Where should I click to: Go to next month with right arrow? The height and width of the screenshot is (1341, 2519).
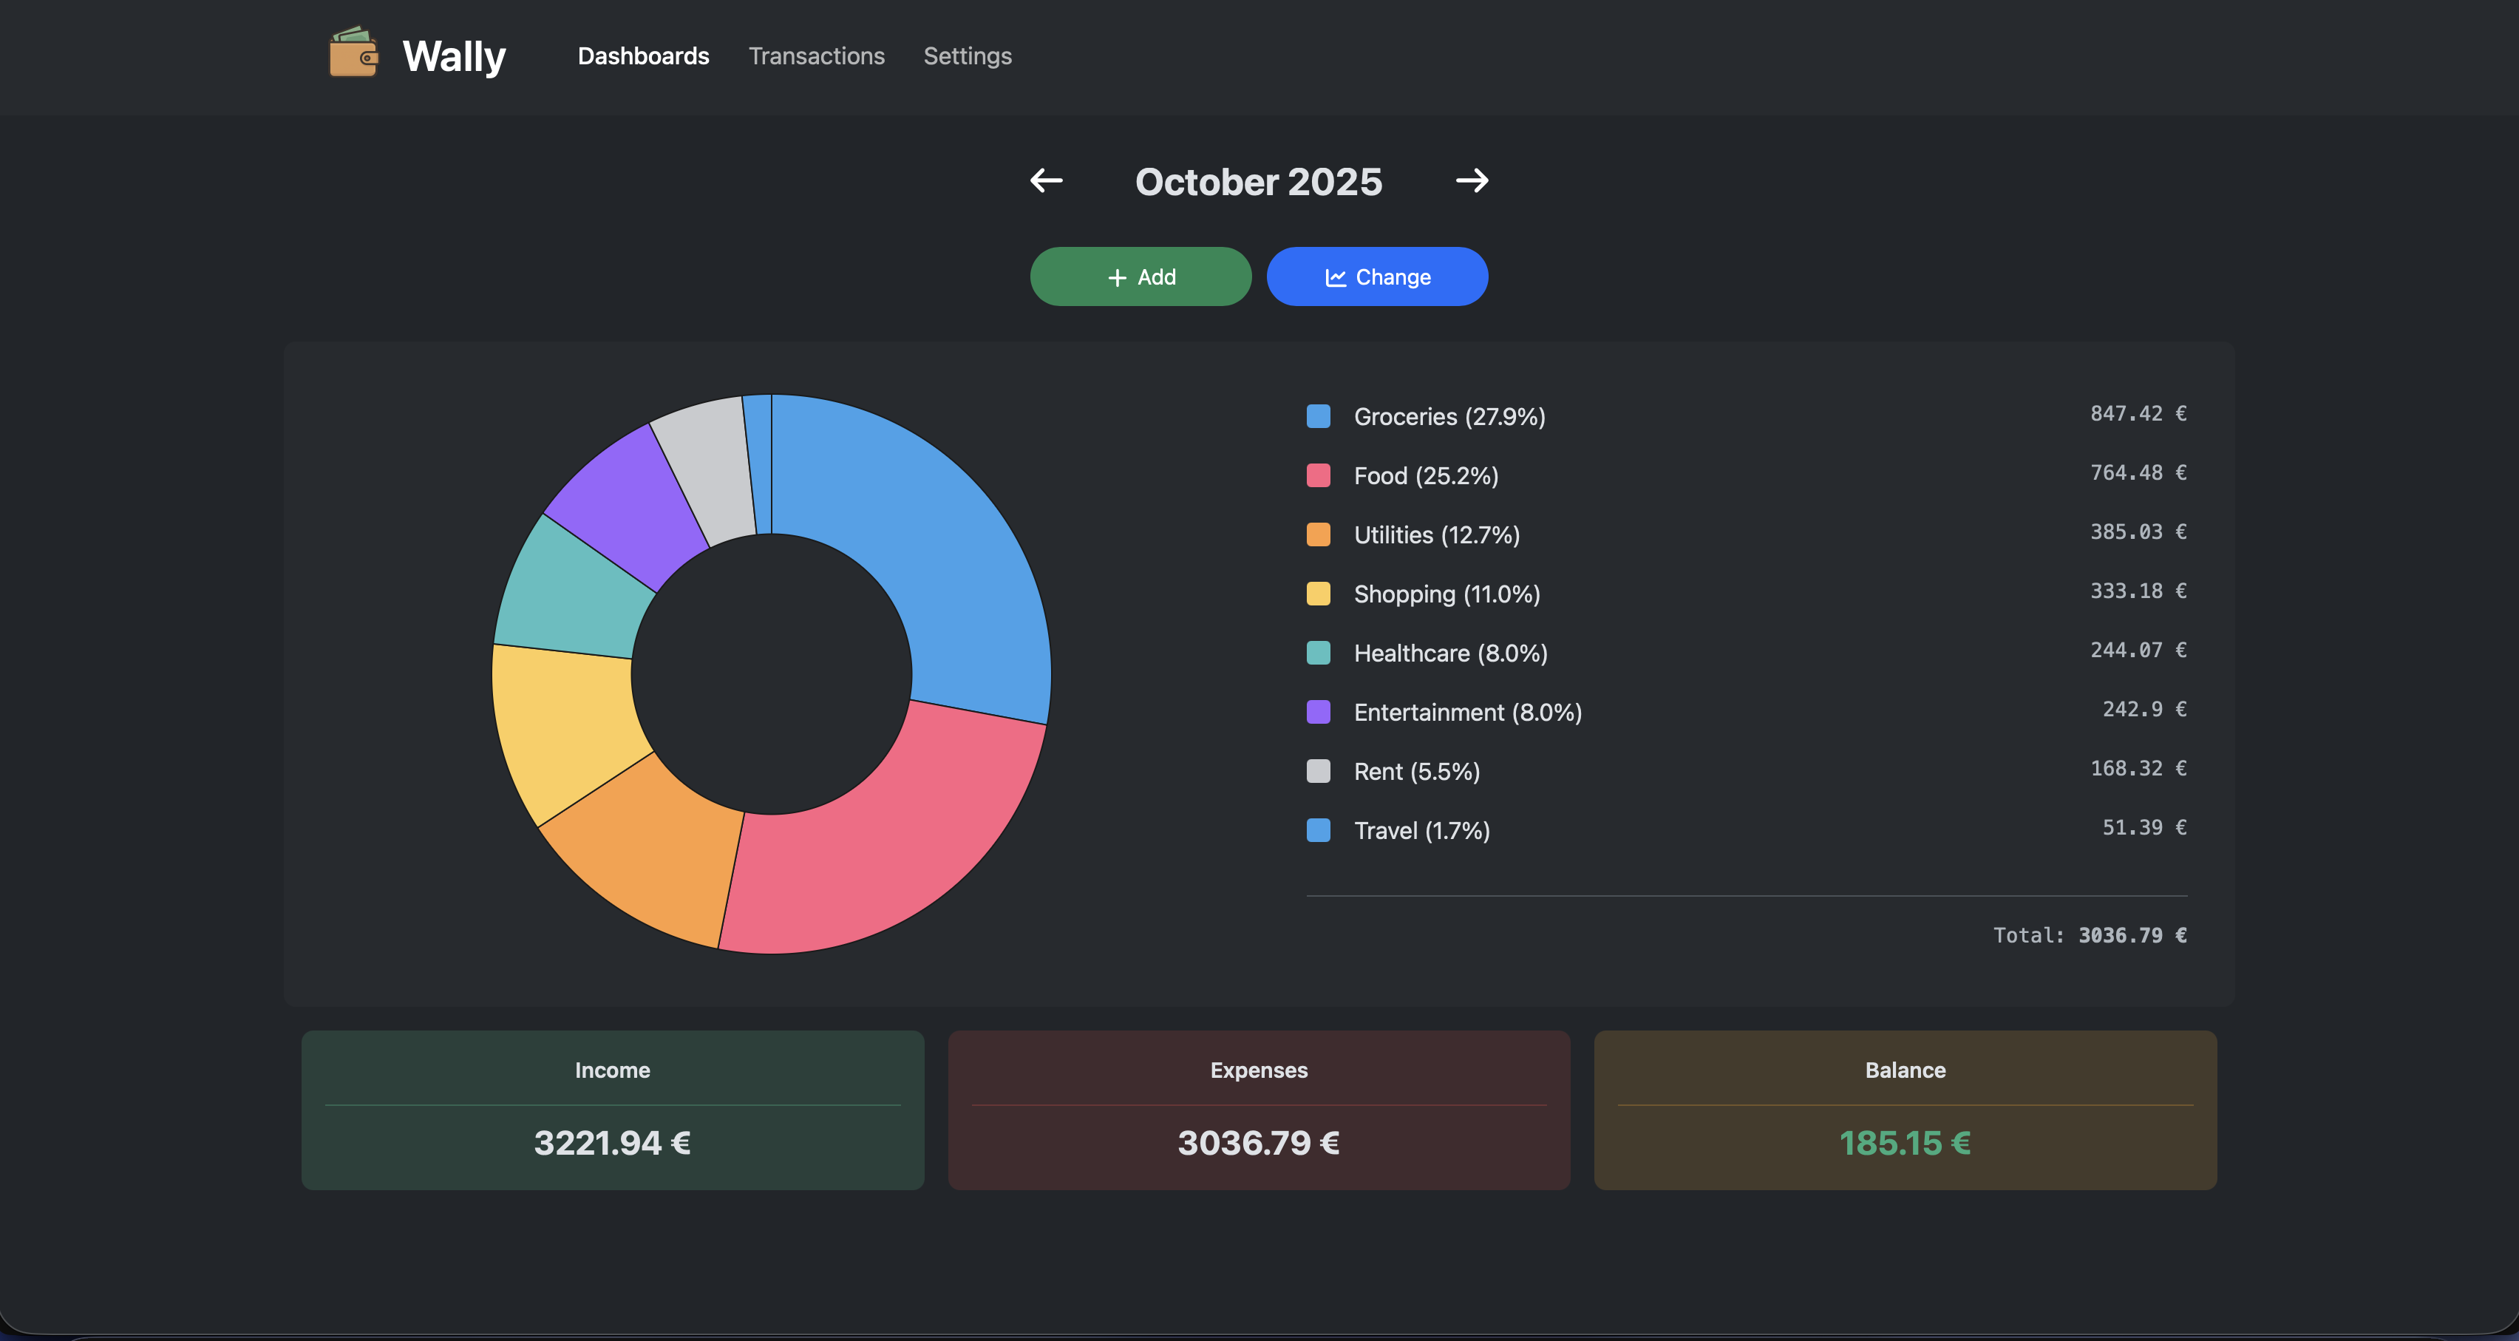(1472, 181)
